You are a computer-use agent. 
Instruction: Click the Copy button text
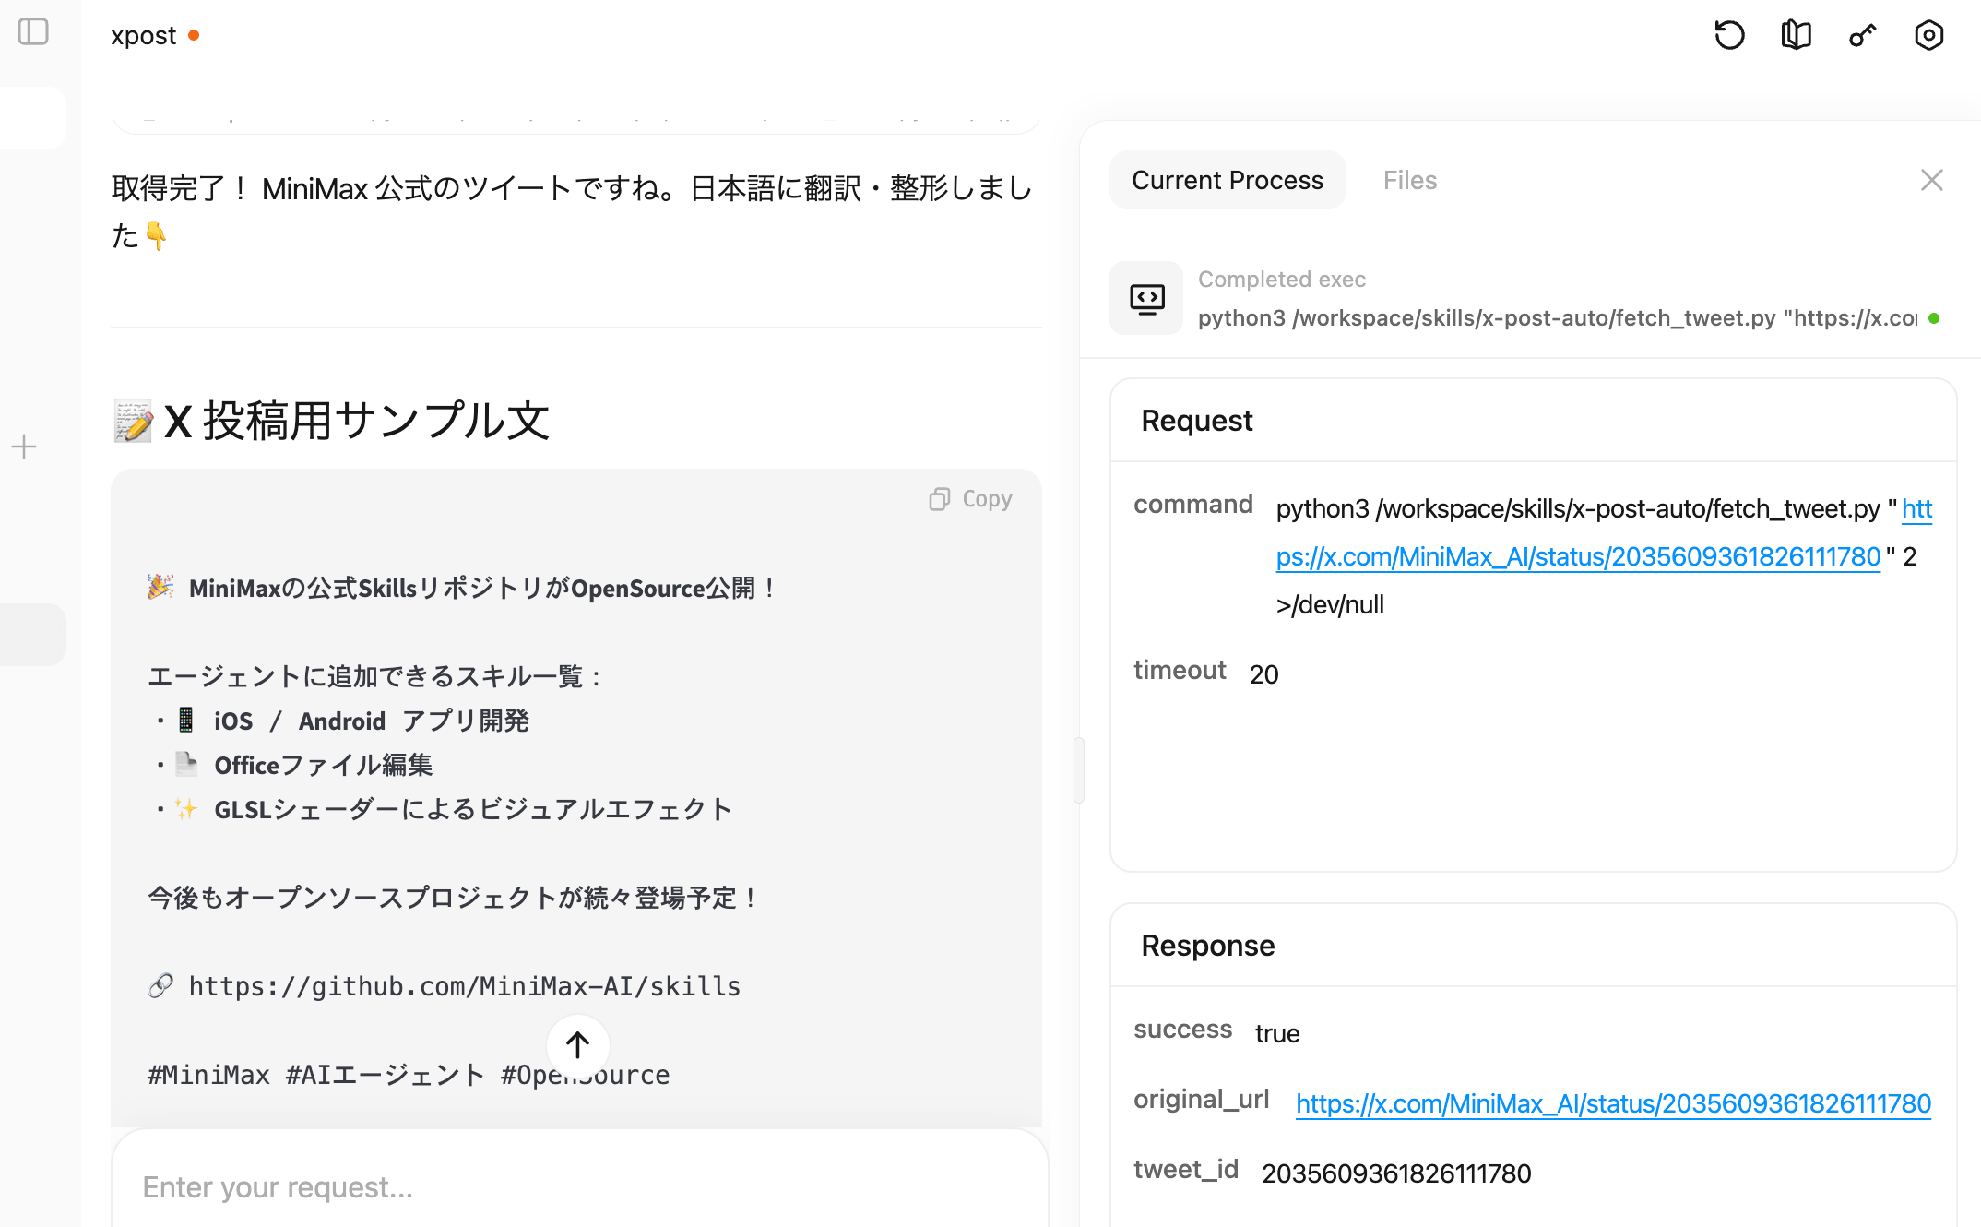[987, 499]
